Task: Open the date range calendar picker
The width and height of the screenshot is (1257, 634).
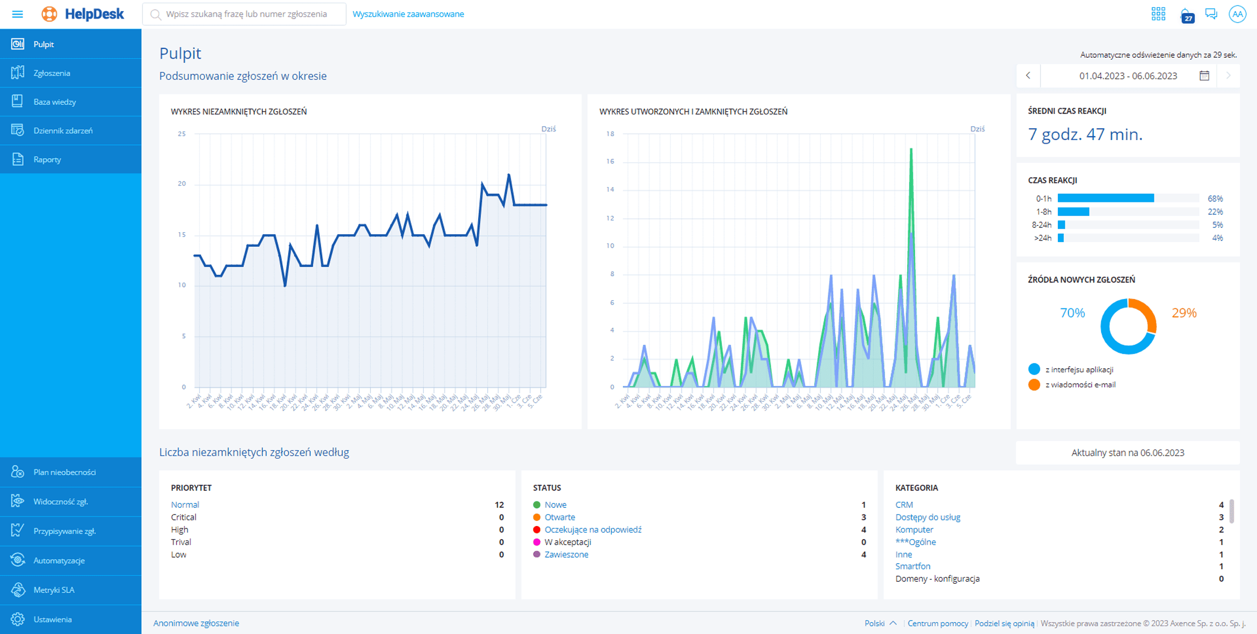Action: click(1204, 75)
